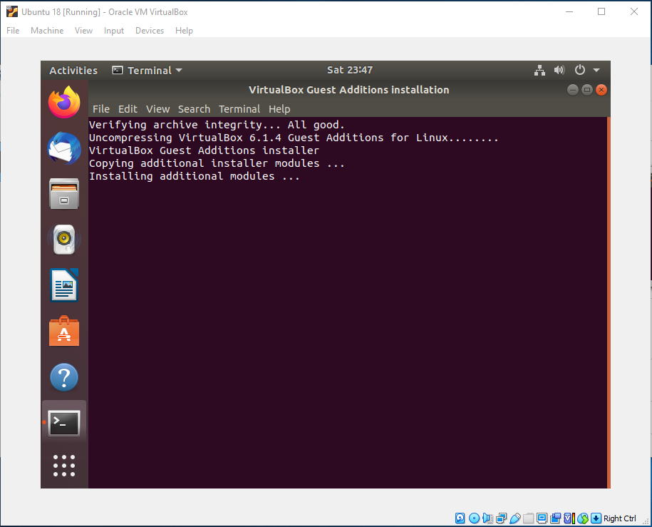Click the Activities button
Viewport: 652px width, 527px height.
pyautogui.click(x=73, y=71)
